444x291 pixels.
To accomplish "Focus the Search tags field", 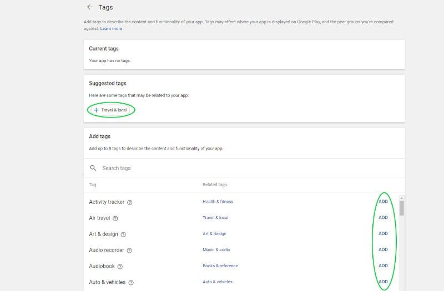I will 244,168.
